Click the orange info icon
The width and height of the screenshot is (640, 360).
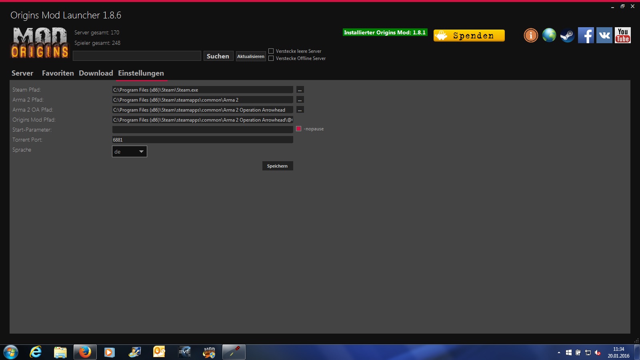click(x=531, y=36)
